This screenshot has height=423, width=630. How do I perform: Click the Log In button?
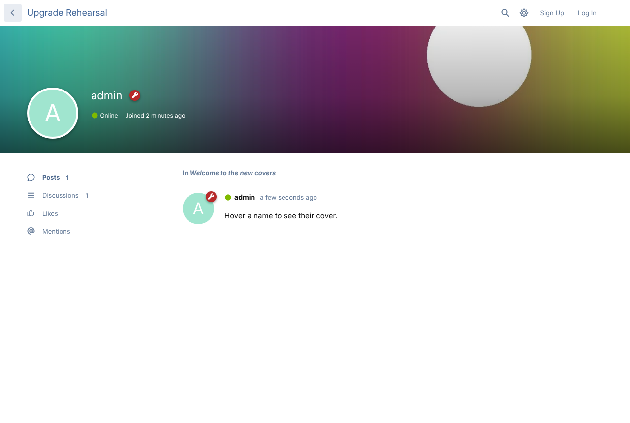pyautogui.click(x=587, y=13)
